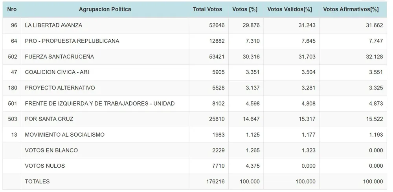393x192 pixels.
Task: Click the 53421 total votes cell
Action: (216, 57)
